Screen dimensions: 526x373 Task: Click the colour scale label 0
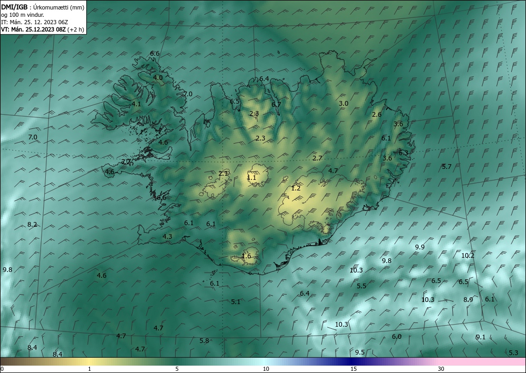coord(2,369)
